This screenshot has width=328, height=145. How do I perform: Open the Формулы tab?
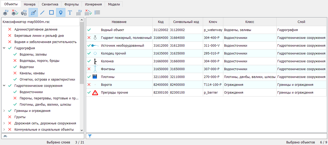[x=72, y=4]
